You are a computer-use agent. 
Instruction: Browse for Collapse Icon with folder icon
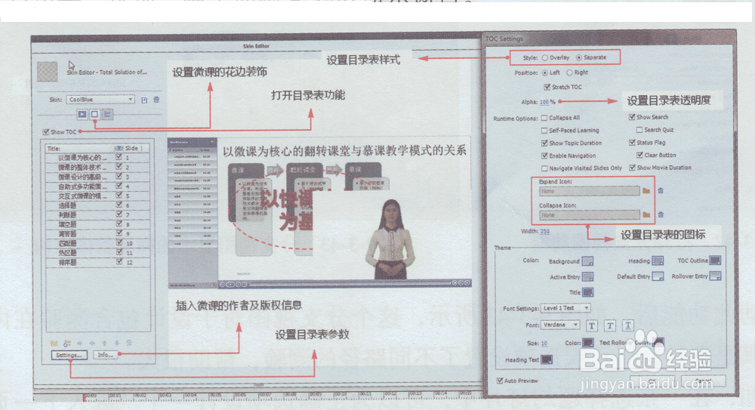coord(646,214)
